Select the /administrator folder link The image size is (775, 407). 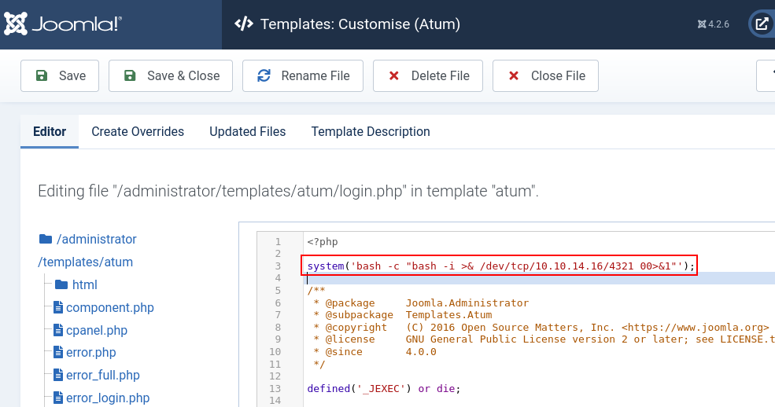tap(96, 240)
